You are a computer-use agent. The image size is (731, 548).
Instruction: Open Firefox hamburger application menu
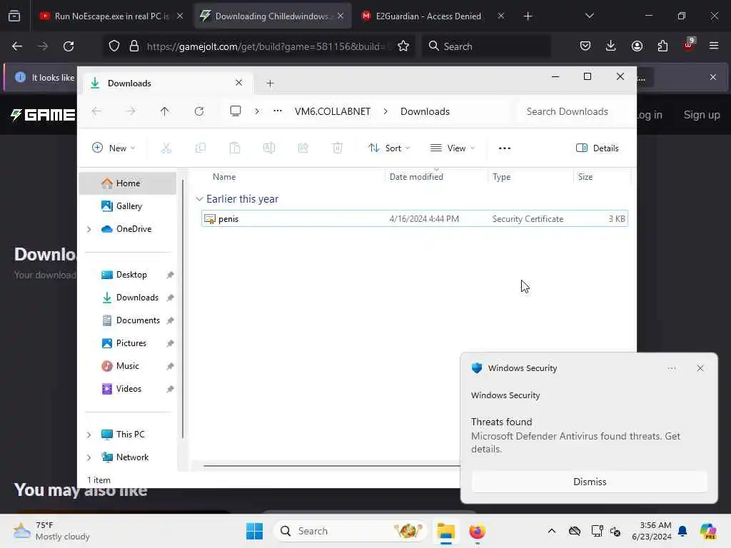714,46
